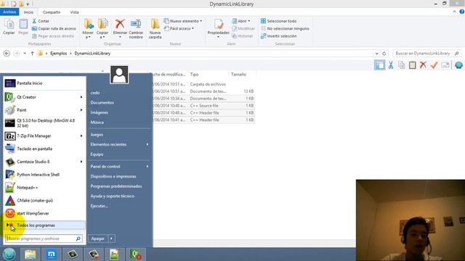
Task: Click the red X icon in right toolbar
Action: pyautogui.click(x=423, y=65)
